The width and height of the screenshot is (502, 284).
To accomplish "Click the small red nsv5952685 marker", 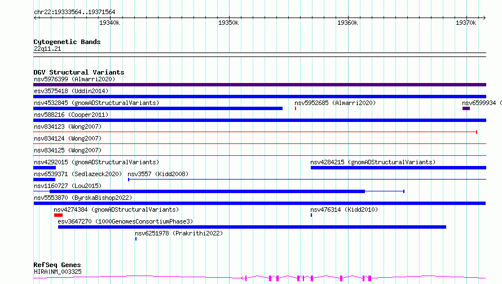I will 296,108.
